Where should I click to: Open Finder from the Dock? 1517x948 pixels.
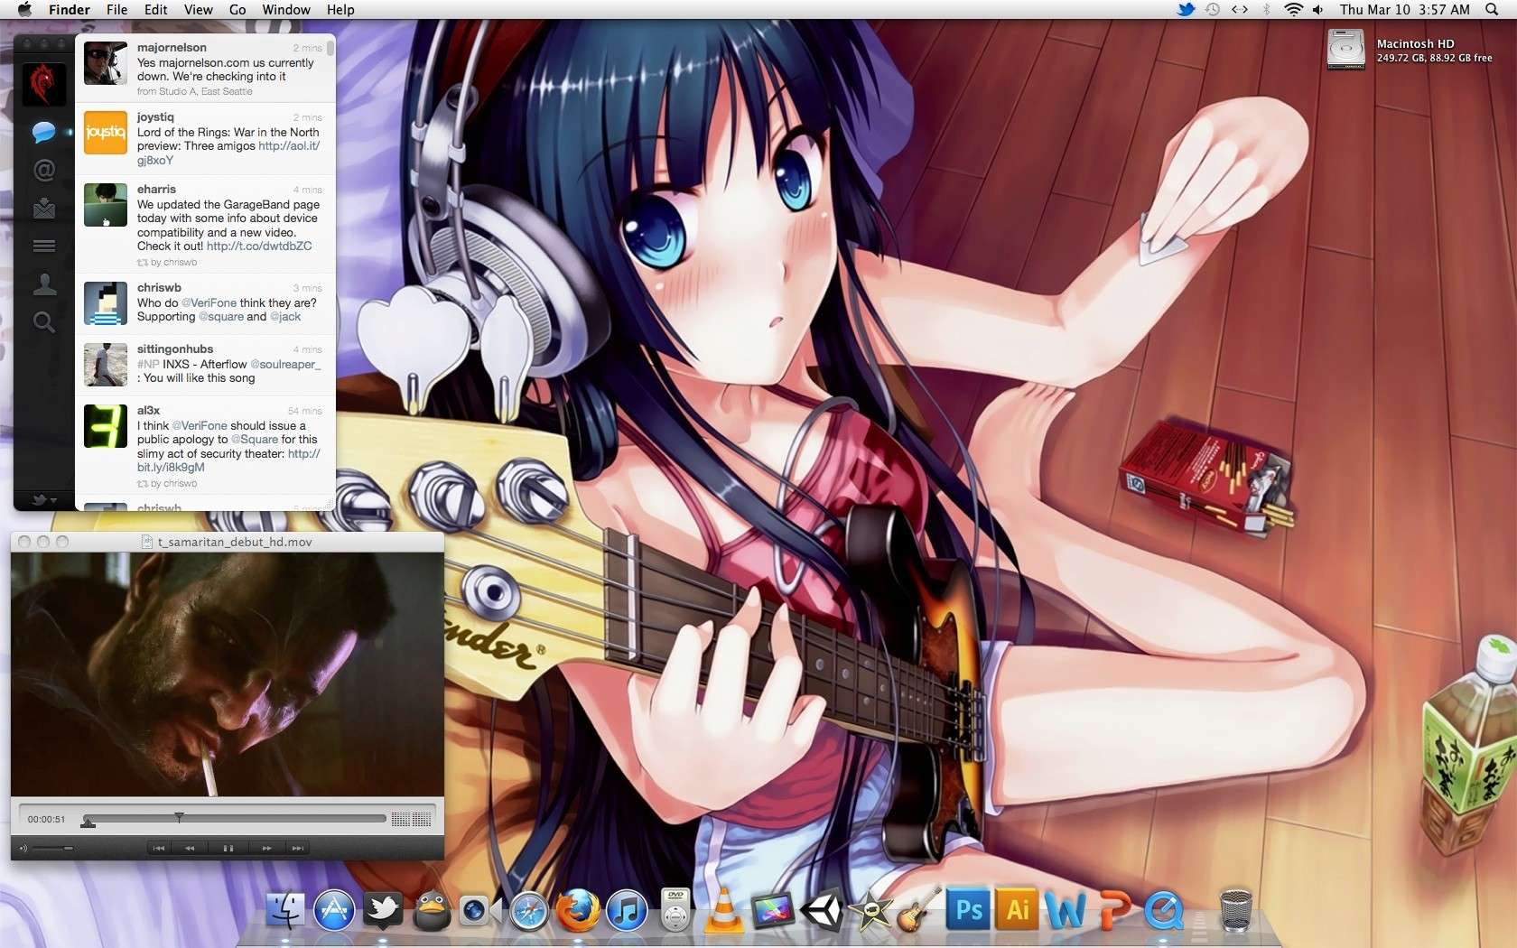click(286, 910)
